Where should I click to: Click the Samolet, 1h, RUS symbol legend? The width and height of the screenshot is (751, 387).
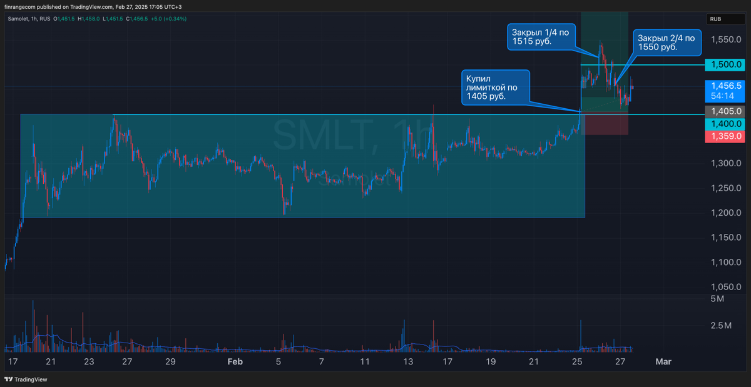click(28, 19)
